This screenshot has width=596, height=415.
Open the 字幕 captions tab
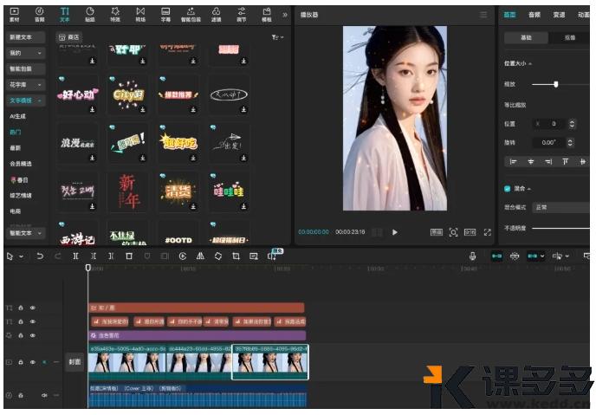[165, 15]
